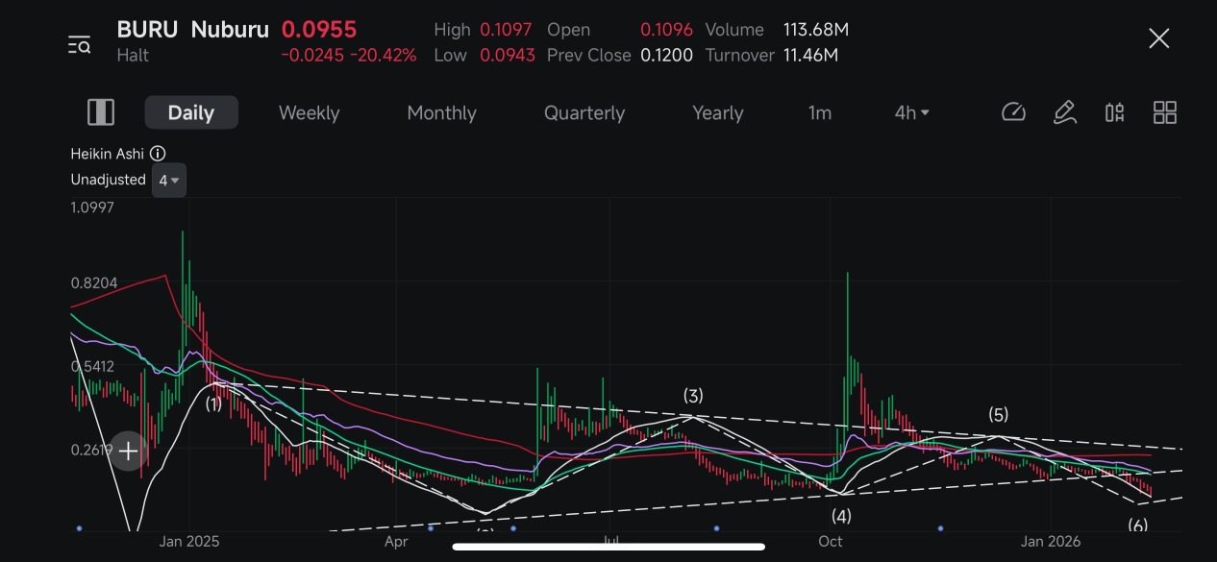Show Heikin Ashi info icon

coord(159,154)
